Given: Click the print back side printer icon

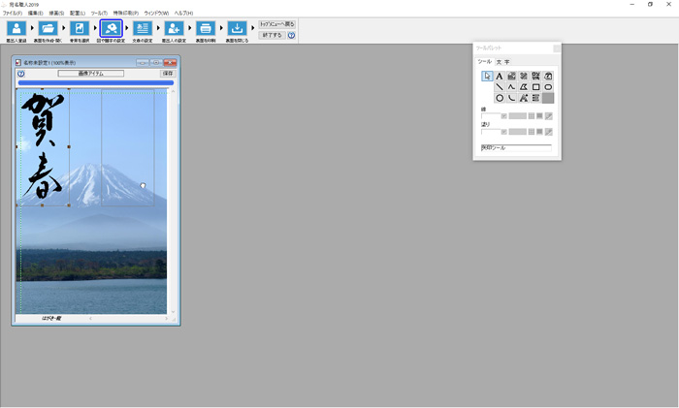Looking at the screenshot, I should [206, 28].
